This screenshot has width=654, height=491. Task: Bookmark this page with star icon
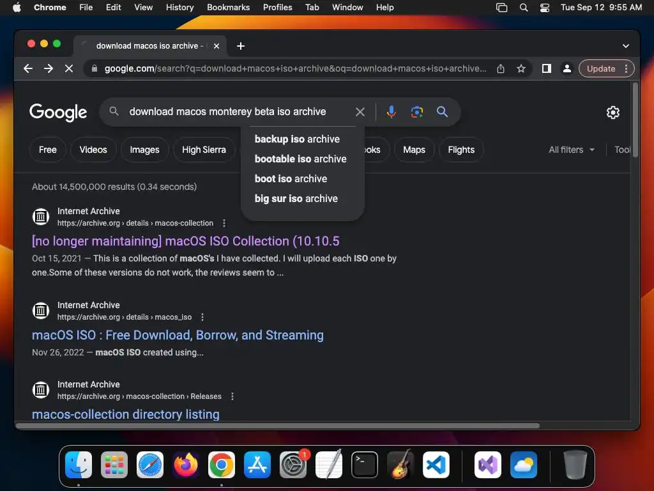click(x=521, y=68)
